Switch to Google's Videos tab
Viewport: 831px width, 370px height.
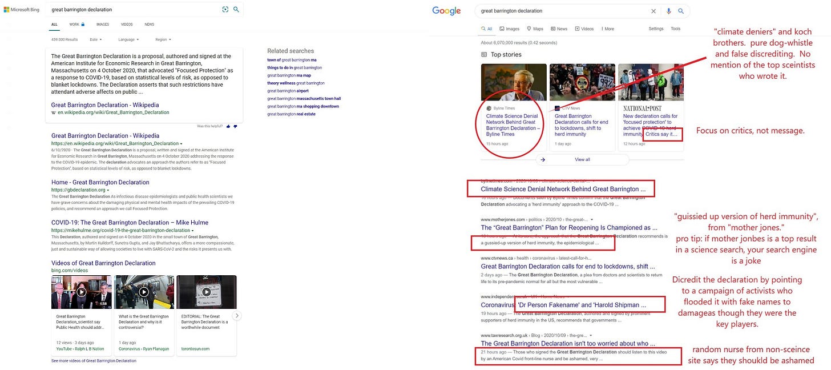click(x=584, y=29)
